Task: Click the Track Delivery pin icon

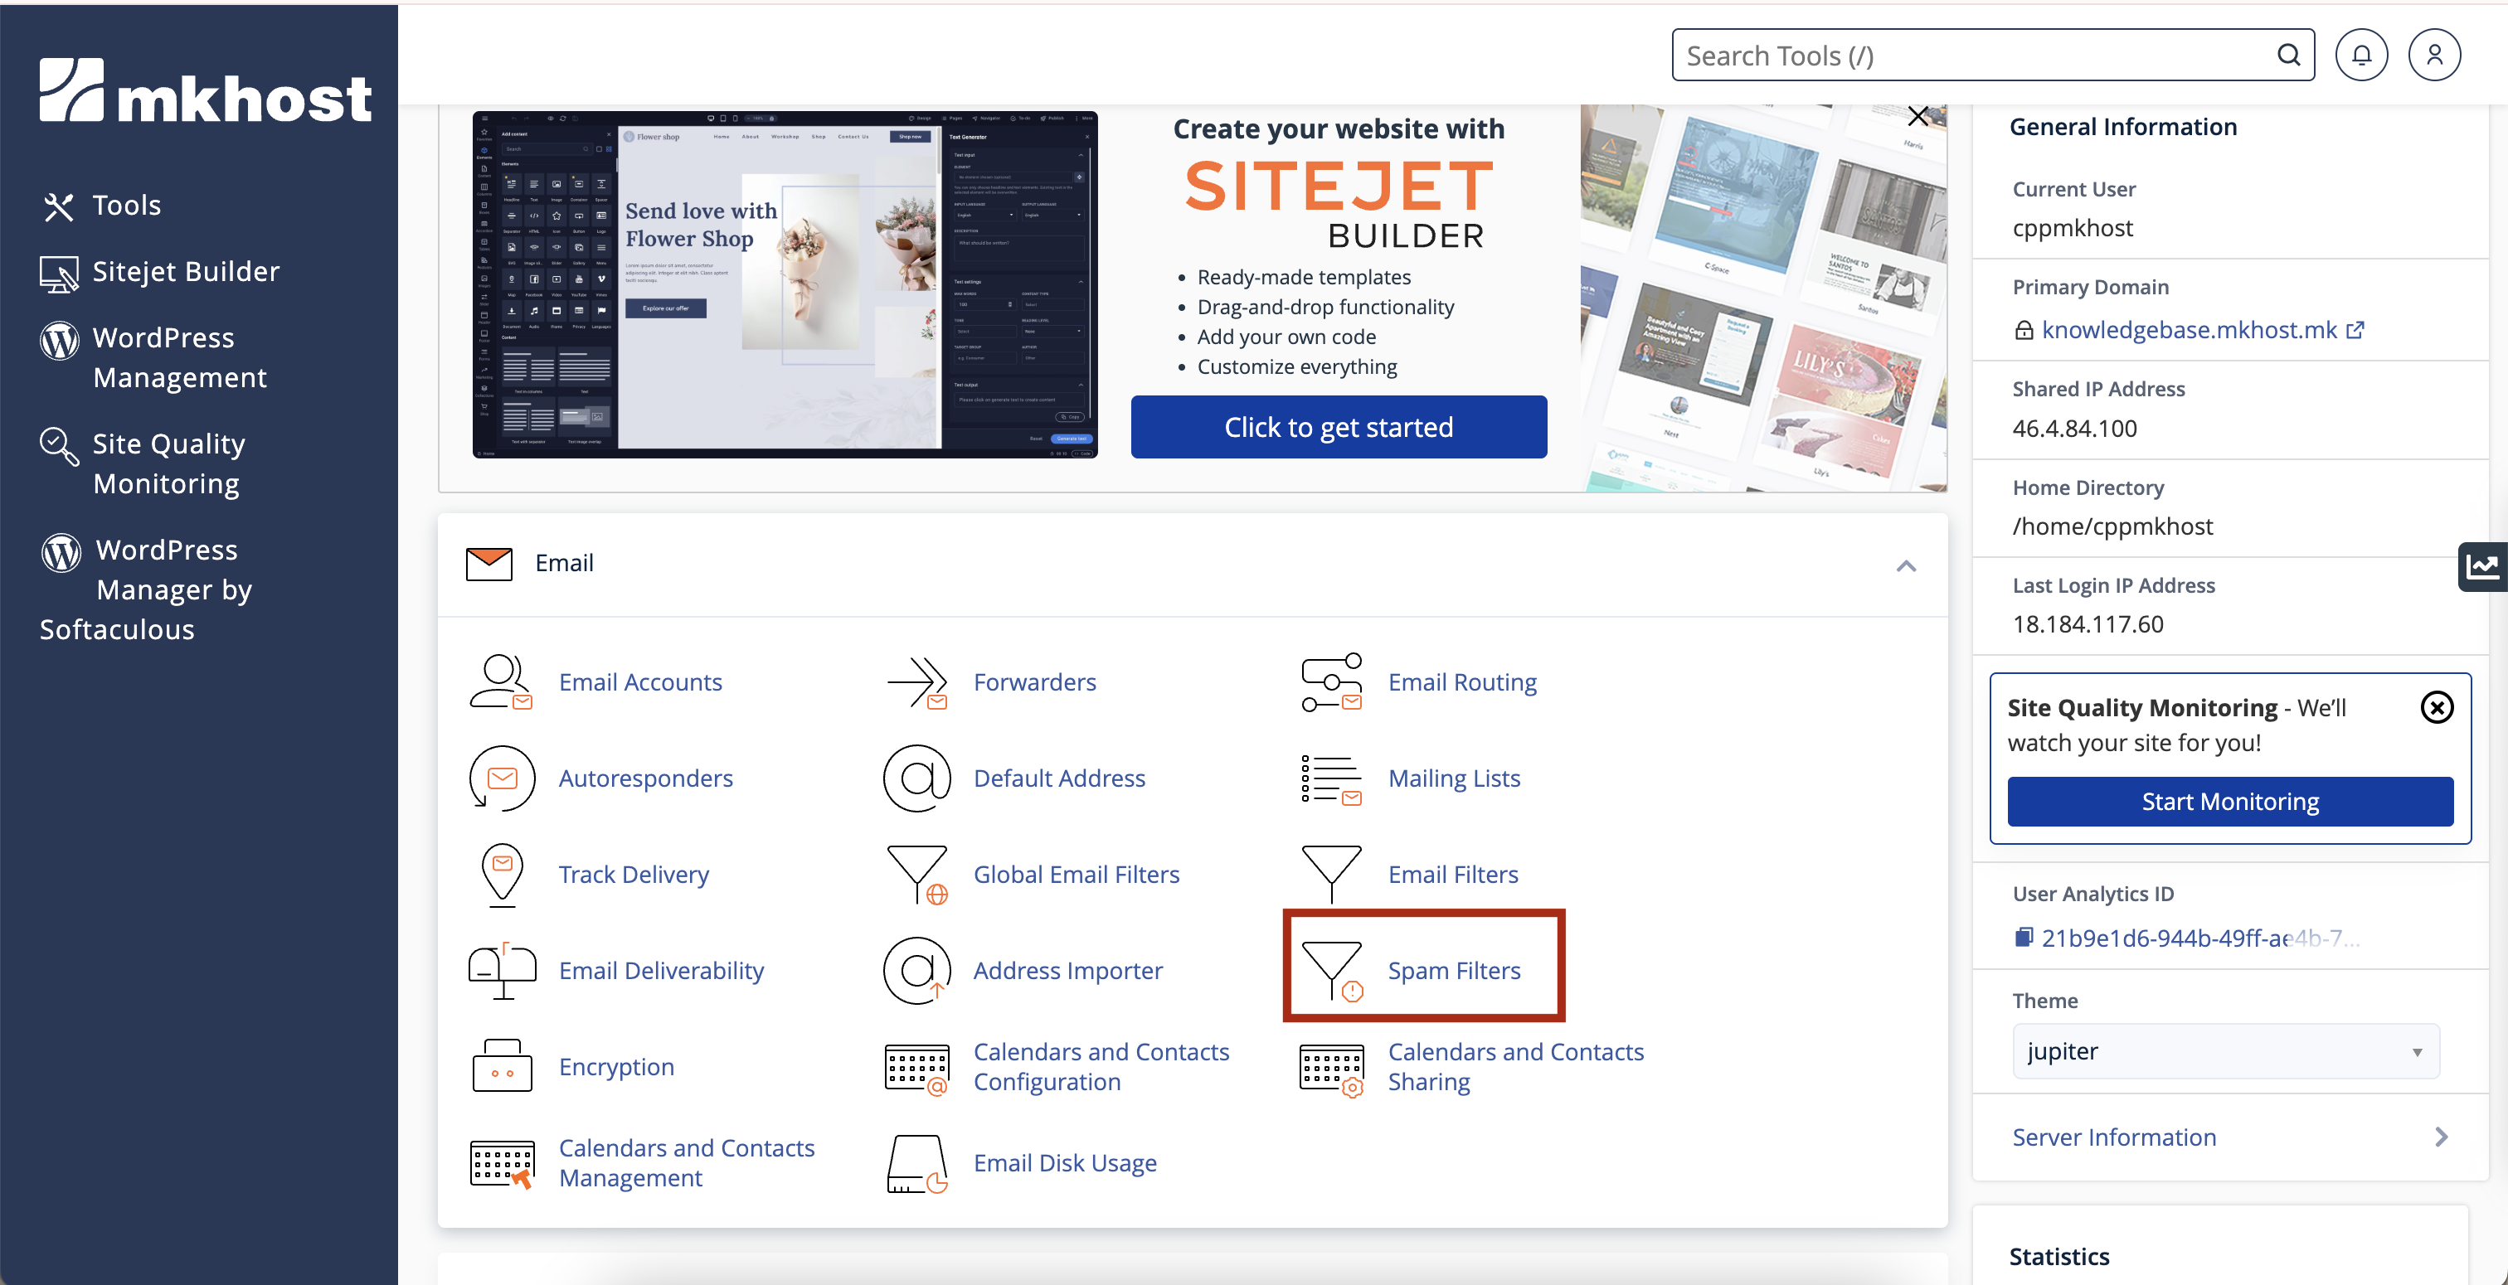Action: [502, 874]
